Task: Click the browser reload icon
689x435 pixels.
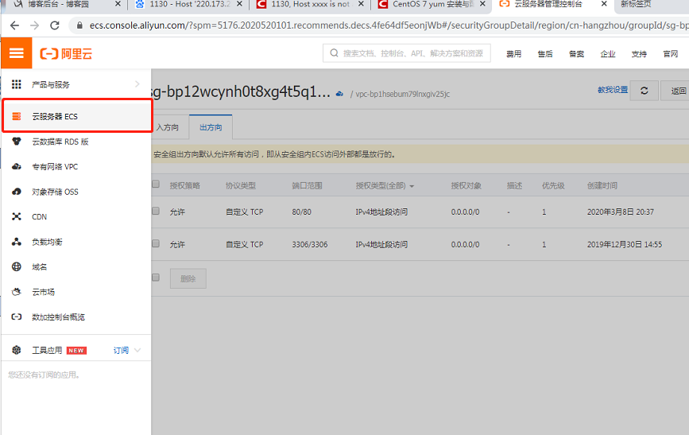Action: point(55,25)
